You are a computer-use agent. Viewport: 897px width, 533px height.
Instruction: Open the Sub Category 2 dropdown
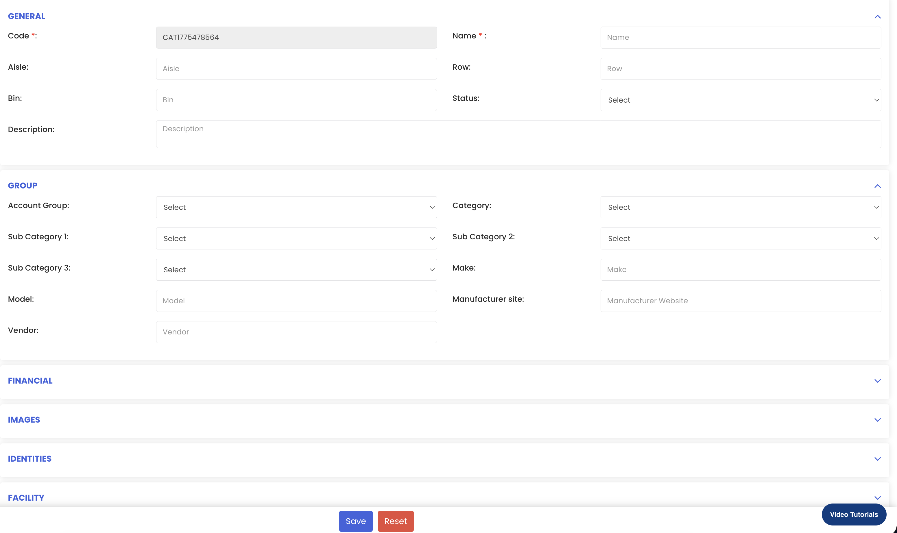tap(740, 238)
